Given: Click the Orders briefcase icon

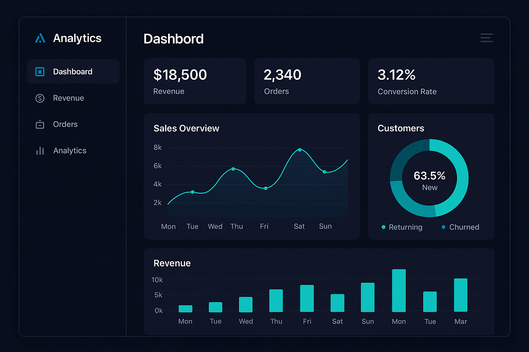Looking at the screenshot, I should tap(40, 124).
